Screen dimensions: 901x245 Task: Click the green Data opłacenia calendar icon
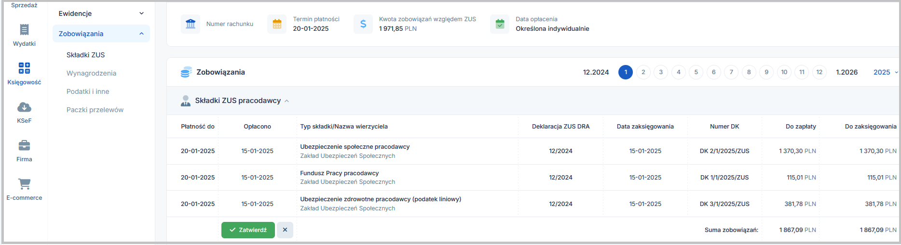pos(500,24)
